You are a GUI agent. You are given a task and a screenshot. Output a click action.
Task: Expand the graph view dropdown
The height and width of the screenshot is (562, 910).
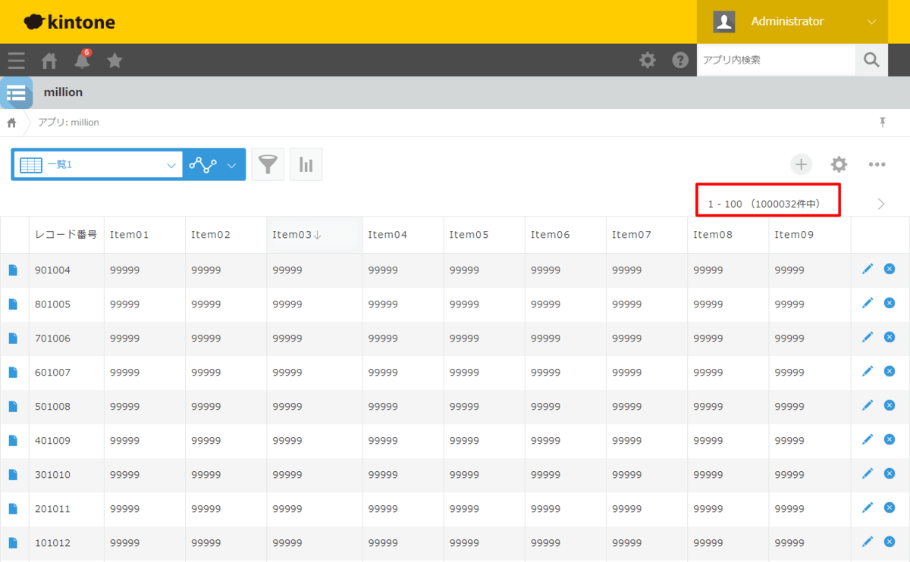pos(214,164)
